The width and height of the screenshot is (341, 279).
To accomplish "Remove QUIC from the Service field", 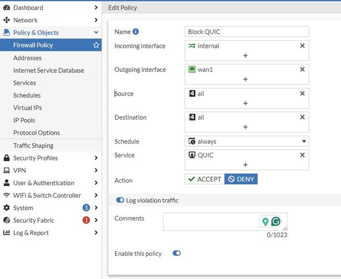I will click(303, 155).
